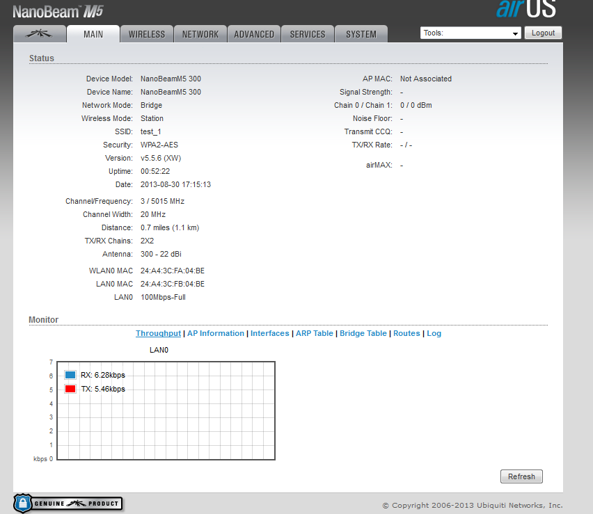Screen dimensions: 593x514
Task: Switch to the WIRELESS tab
Action: click(x=147, y=34)
